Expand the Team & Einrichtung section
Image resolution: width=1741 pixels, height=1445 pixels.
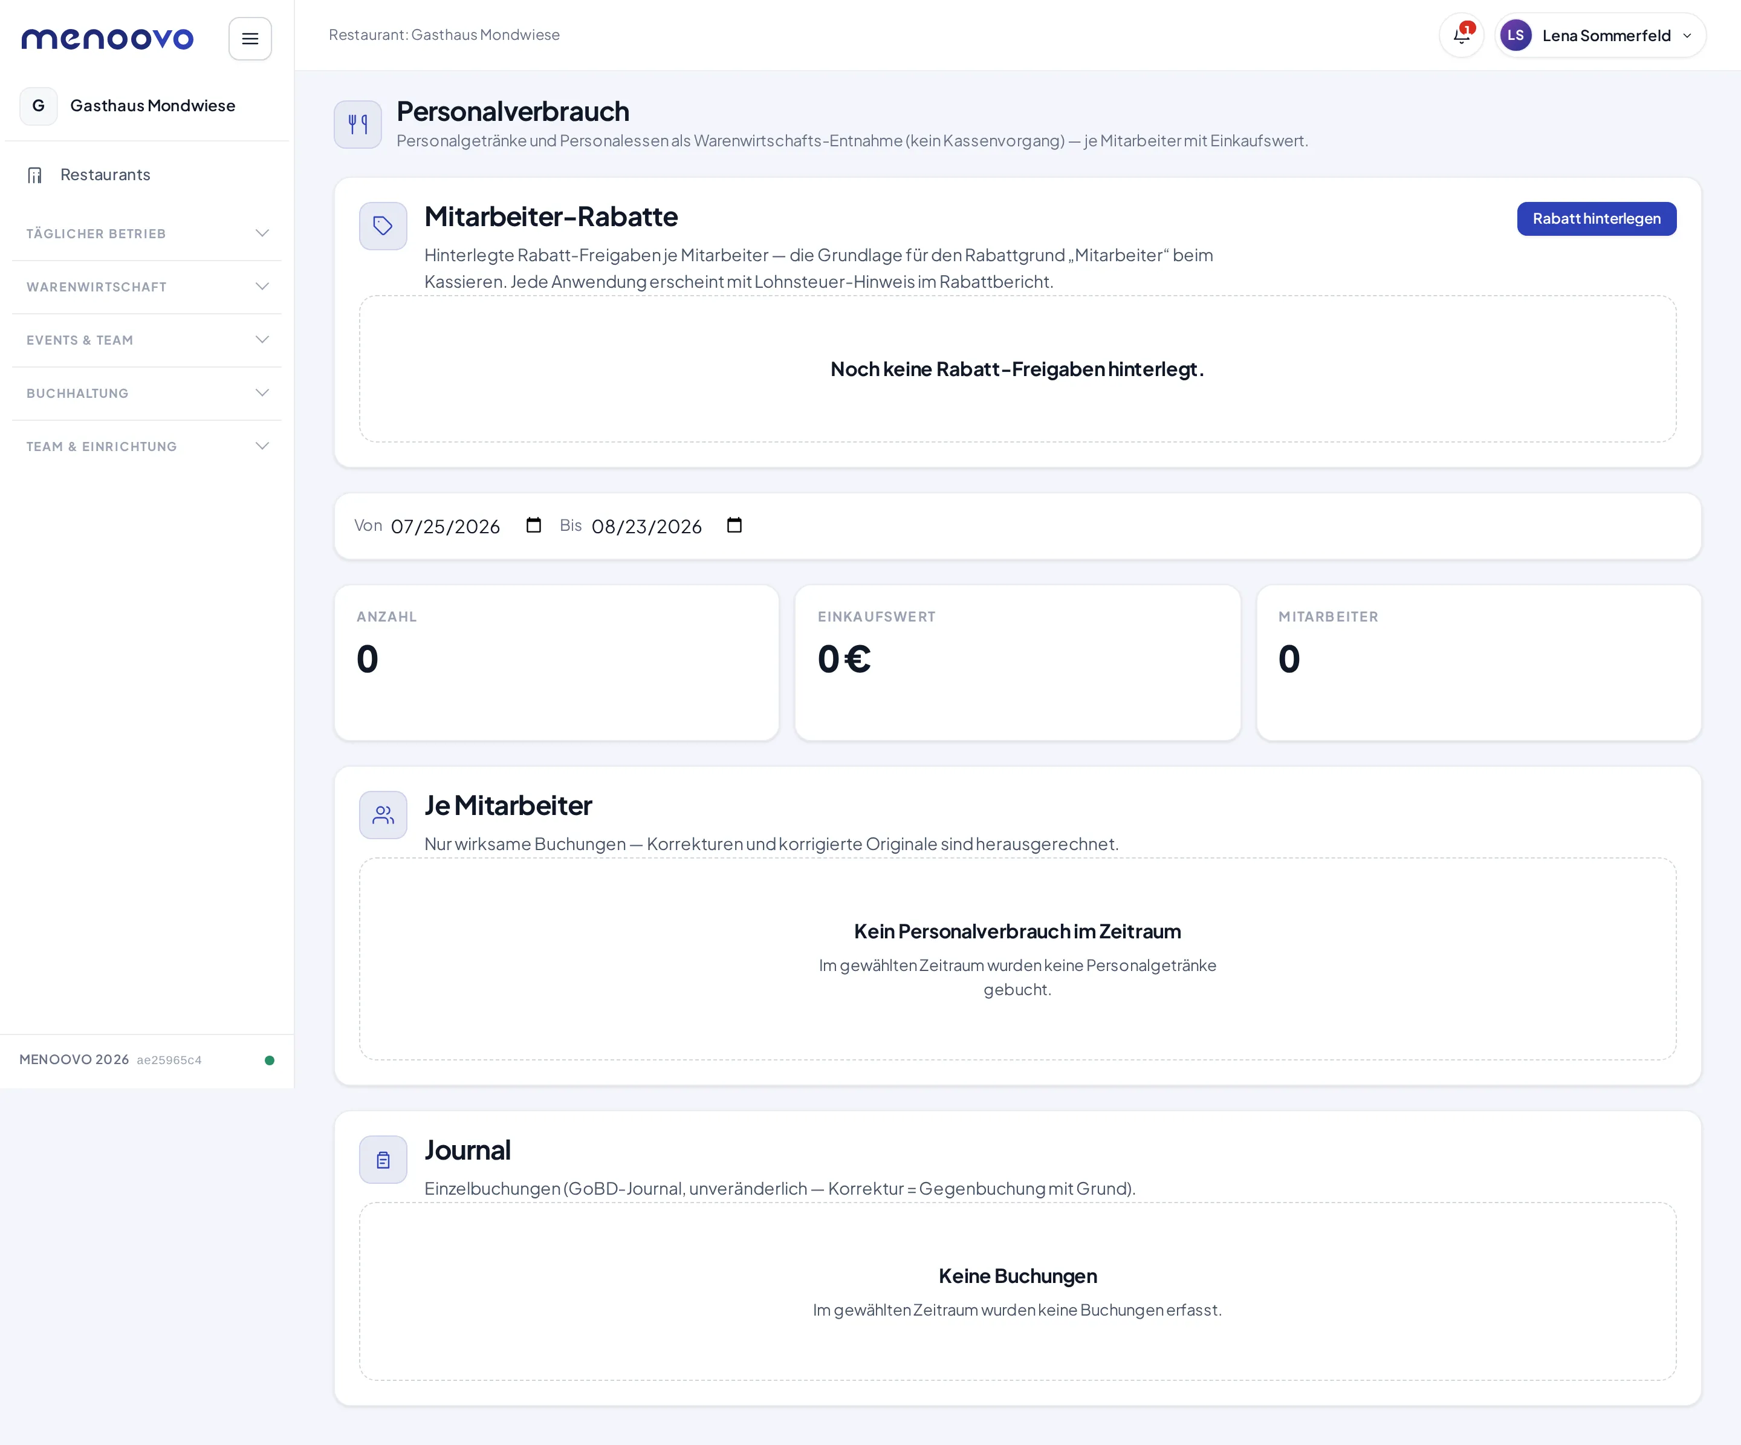pyautogui.click(x=147, y=446)
